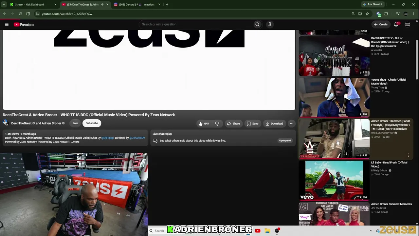Open the DeenTheGreat channel avatar
Viewport: 419px width, 236px height.
tap(6, 123)
